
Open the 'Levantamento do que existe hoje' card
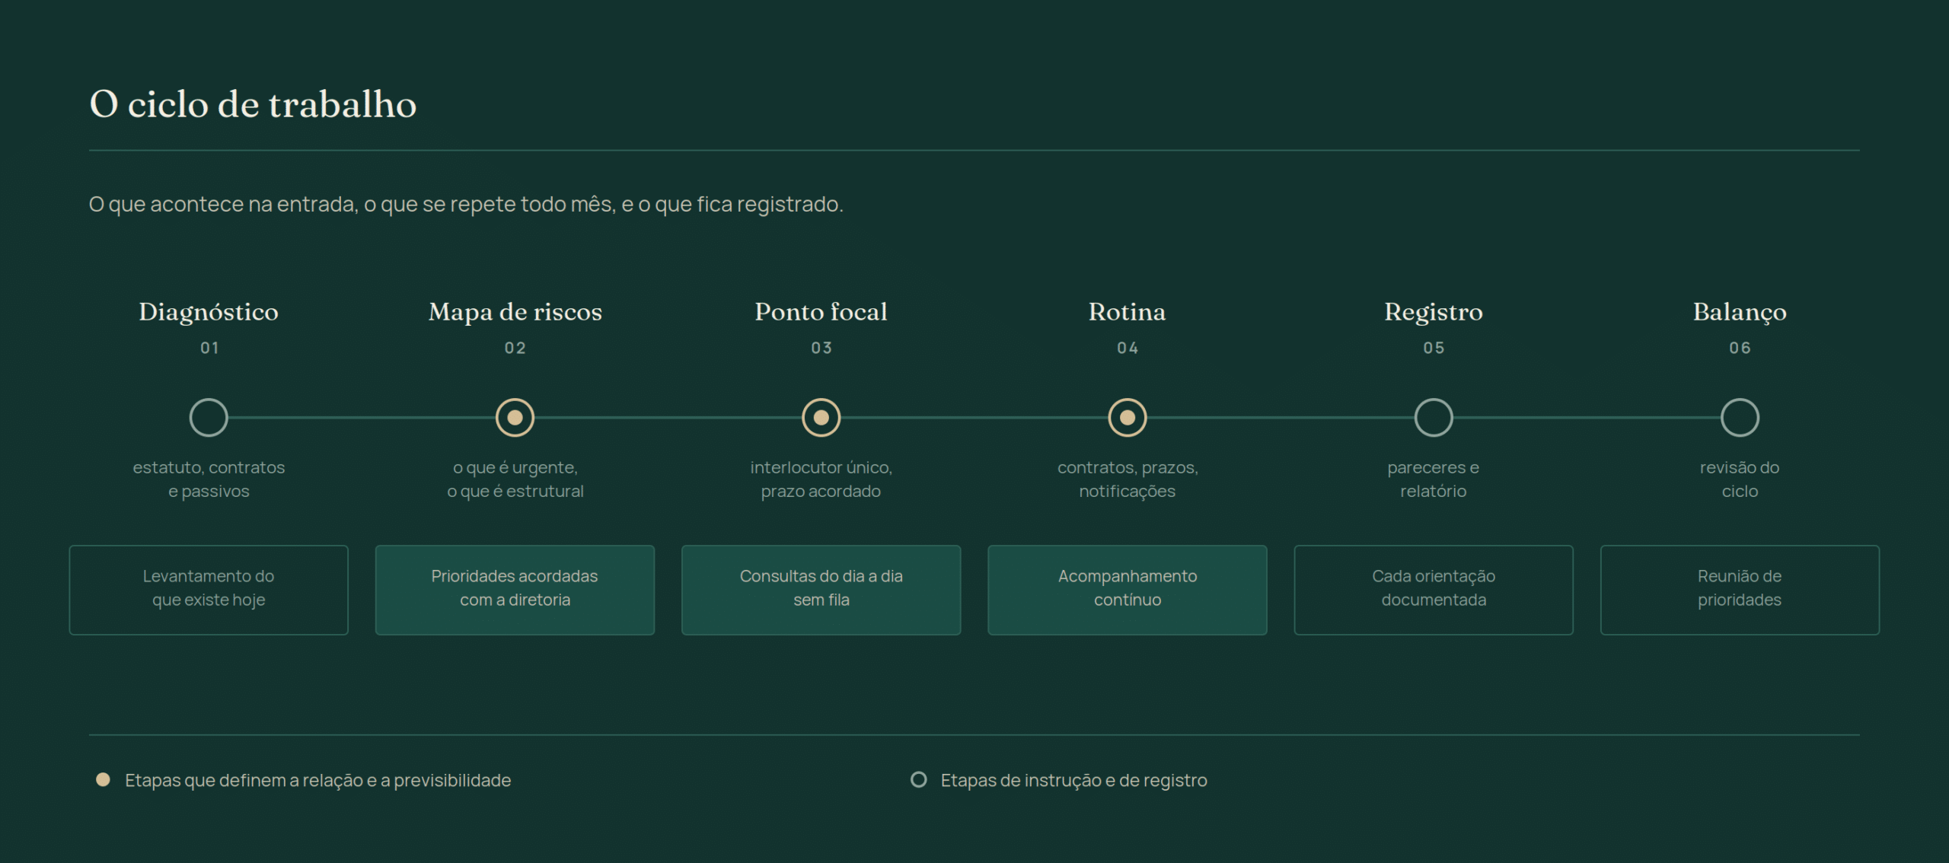(209, 590)
